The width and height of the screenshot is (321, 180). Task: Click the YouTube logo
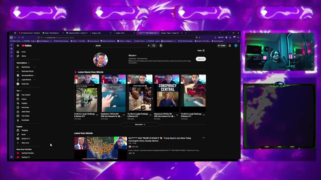(27, 45)
